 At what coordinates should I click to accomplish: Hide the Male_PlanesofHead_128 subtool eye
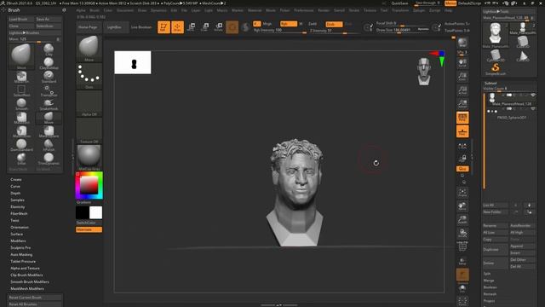tap(533, 95)
